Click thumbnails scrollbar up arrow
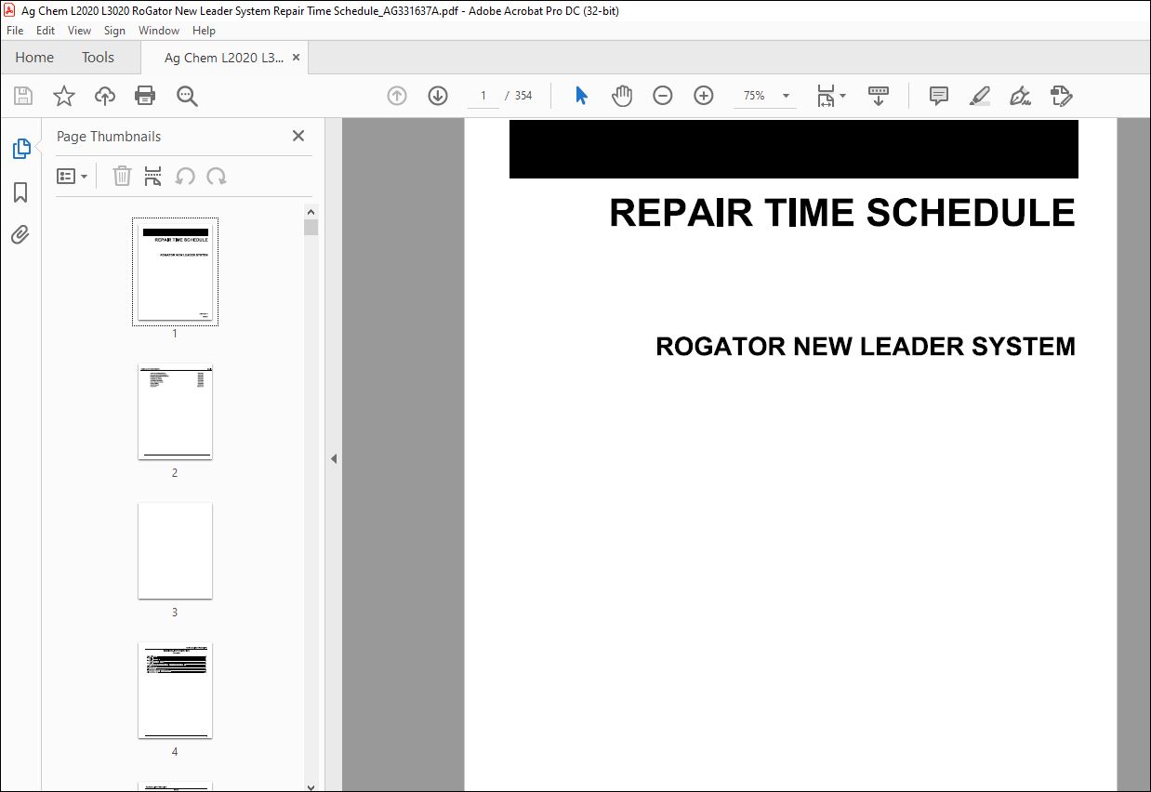The width and height of the screenshot is (1151, 792). click(311, 212)
